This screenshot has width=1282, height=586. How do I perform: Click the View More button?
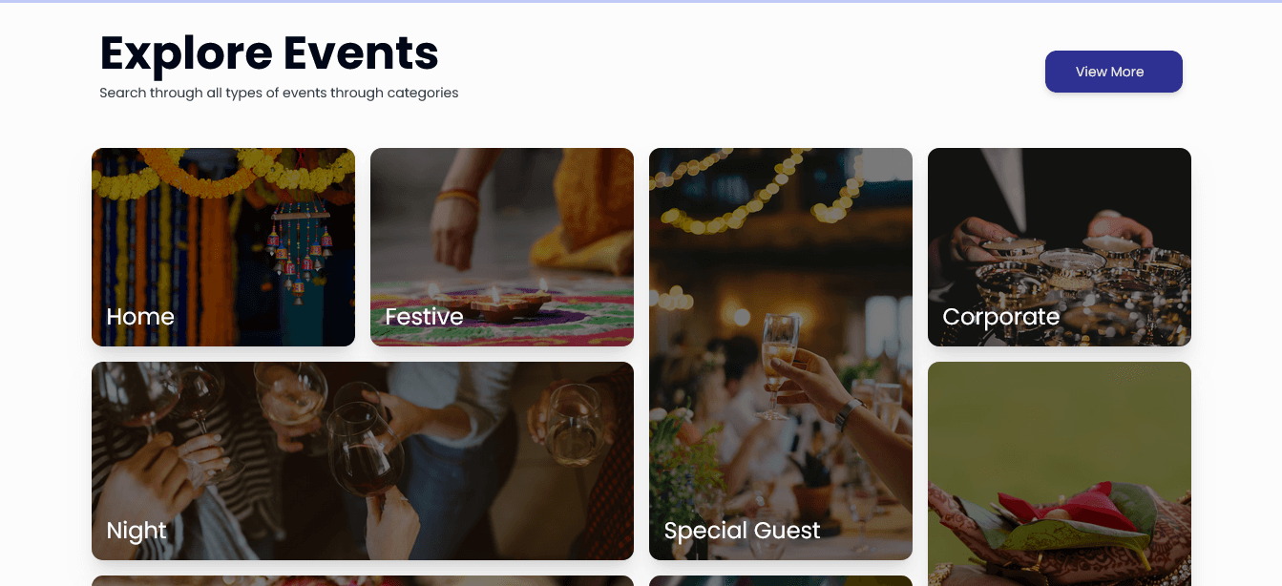1113,72
